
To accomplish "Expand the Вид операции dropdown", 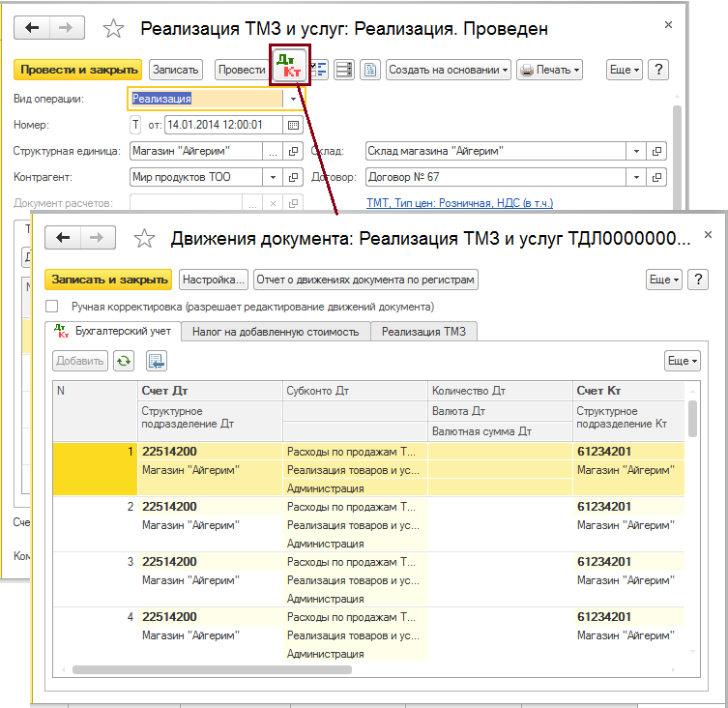I will pos(293,99).
